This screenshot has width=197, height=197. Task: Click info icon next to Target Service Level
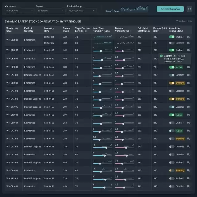(86, 31)
